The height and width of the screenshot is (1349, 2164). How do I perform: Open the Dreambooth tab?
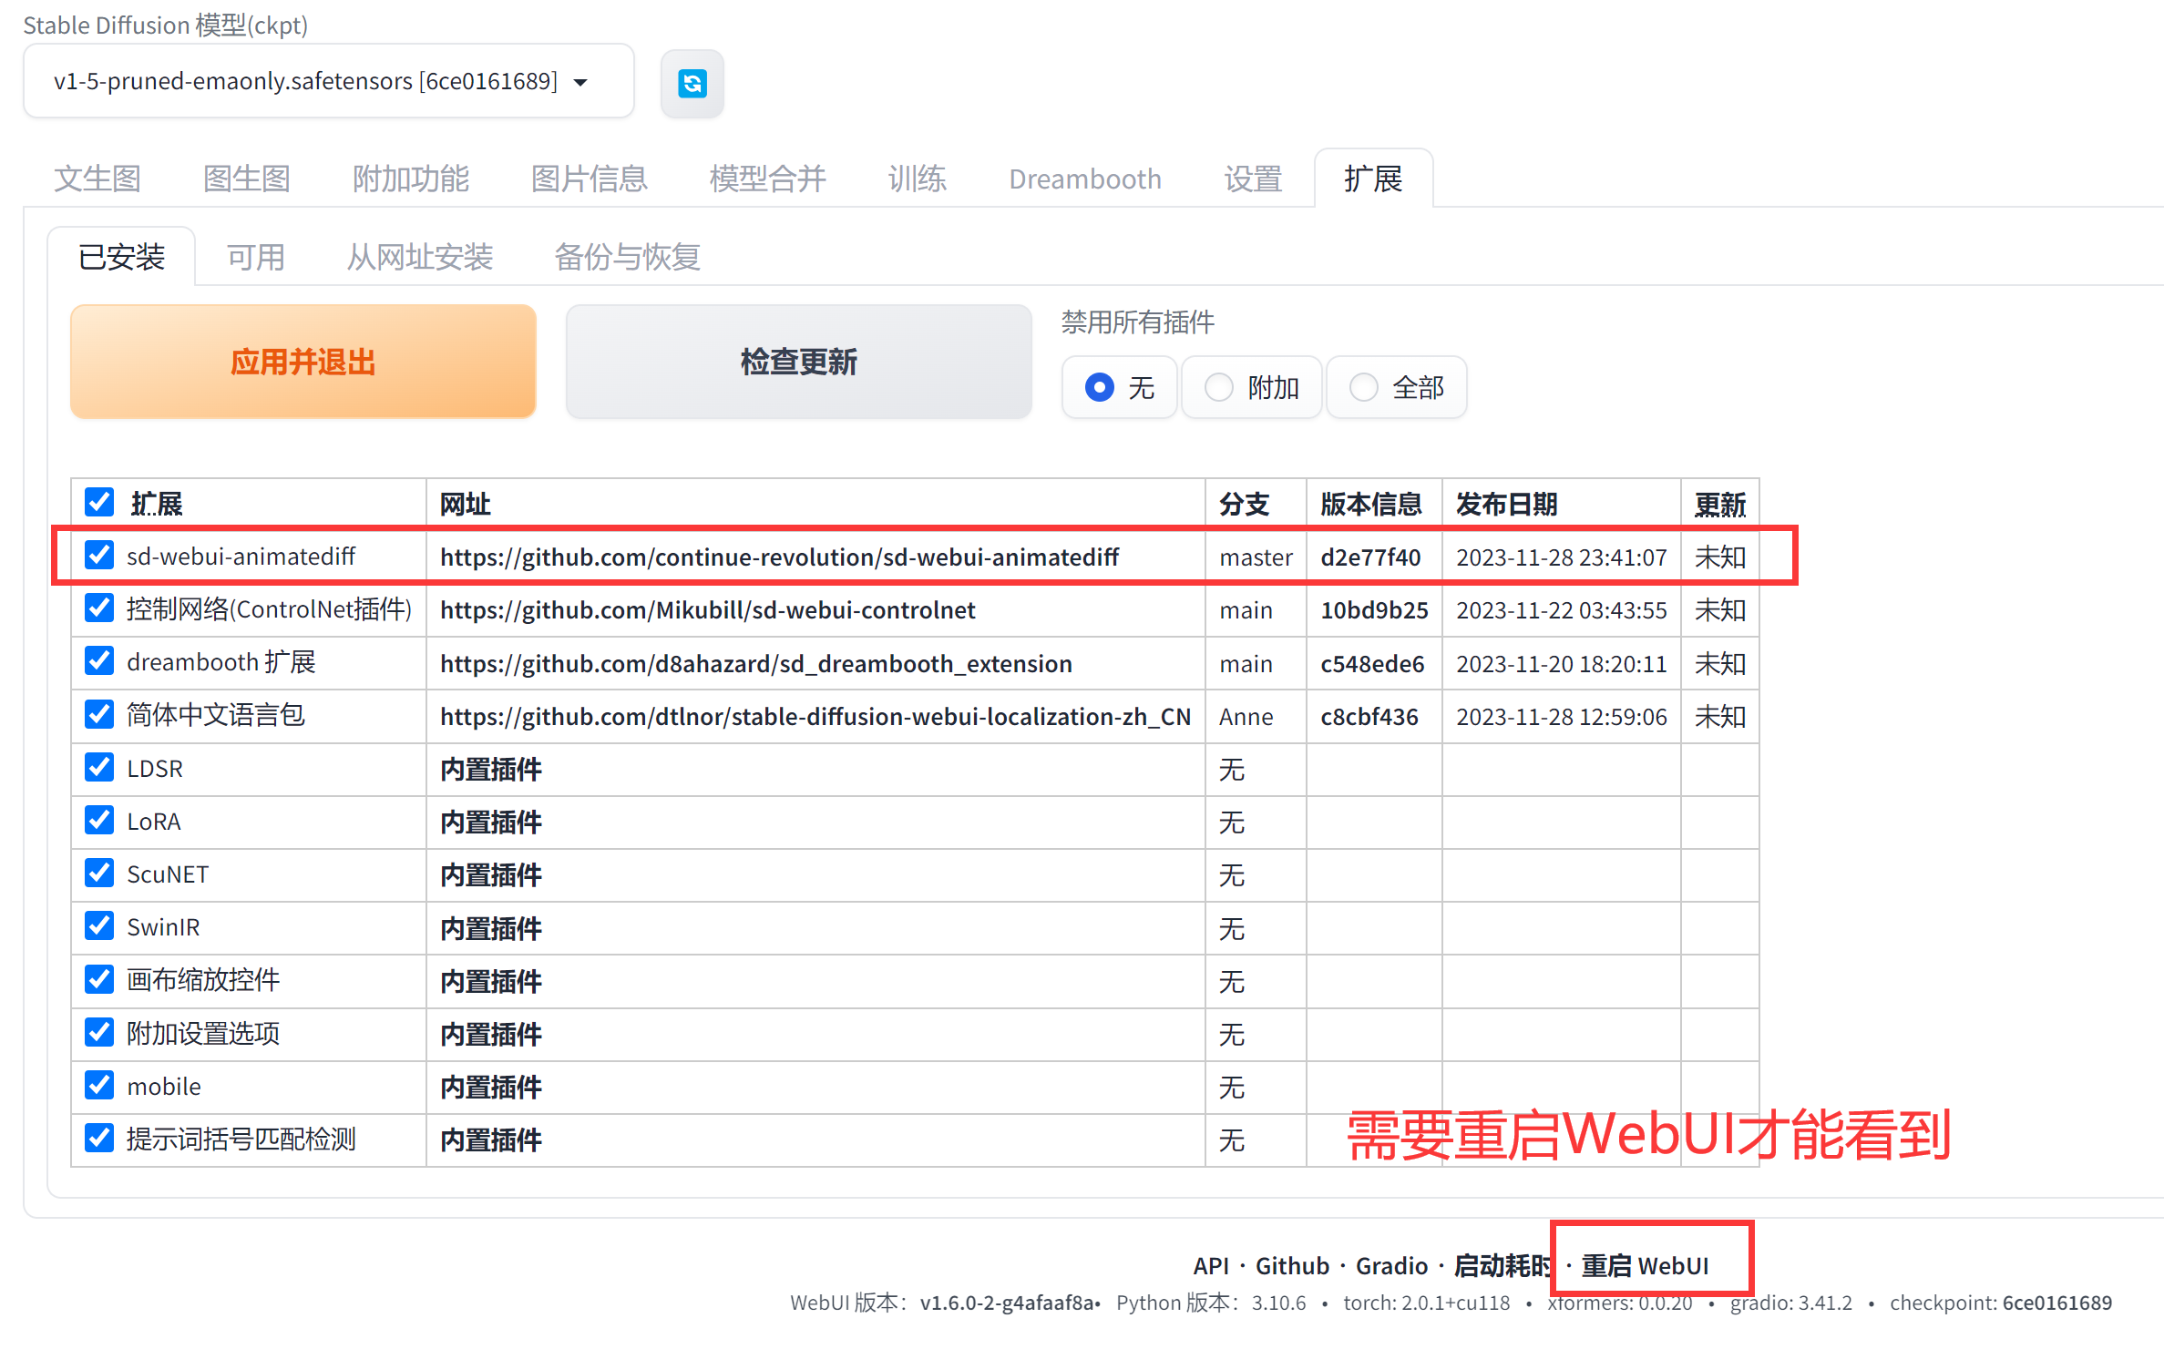(x=1084, y=179)
